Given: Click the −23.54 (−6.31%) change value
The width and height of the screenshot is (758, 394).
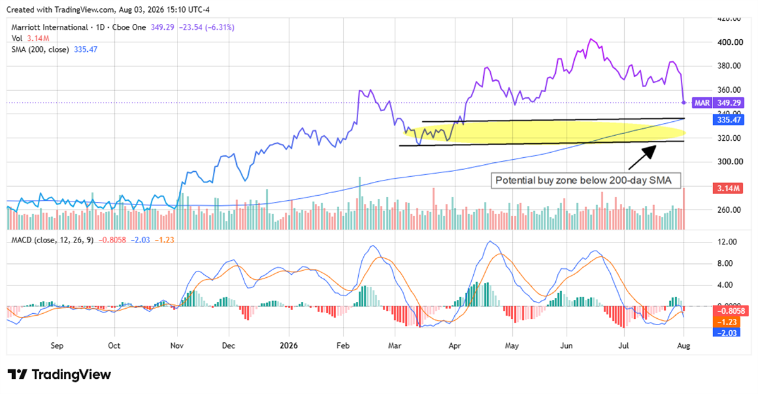Looking at the screenshot, I should pyautogui.click(x=207, y=28).
